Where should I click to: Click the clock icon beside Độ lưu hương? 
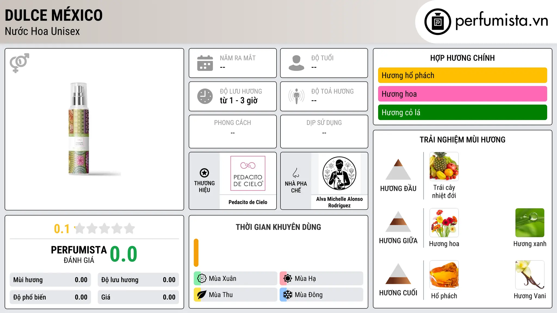[205, 96]
